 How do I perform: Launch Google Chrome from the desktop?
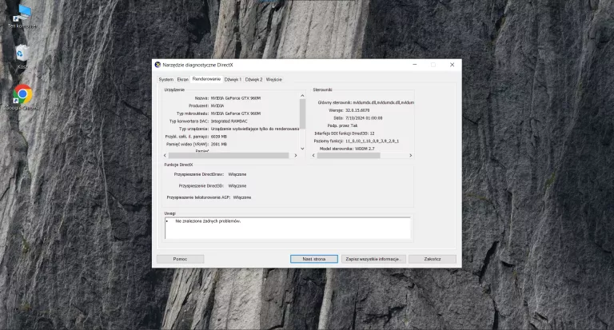pos(22,96)
